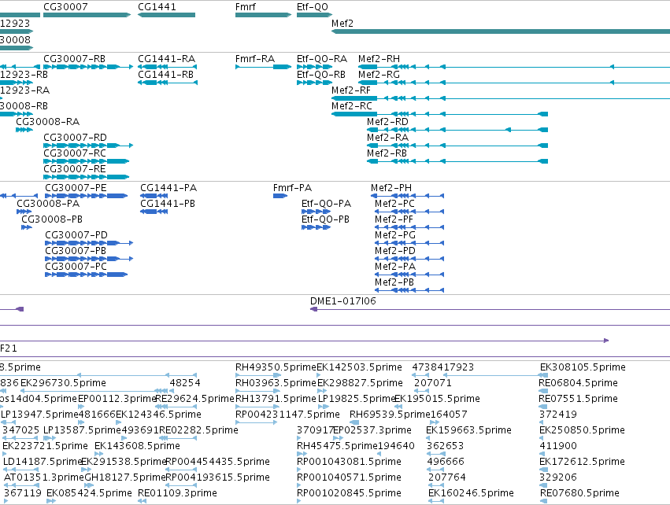670x505 pixels.
Task: Select the Mef2-PG protein label
Action: 395,236
